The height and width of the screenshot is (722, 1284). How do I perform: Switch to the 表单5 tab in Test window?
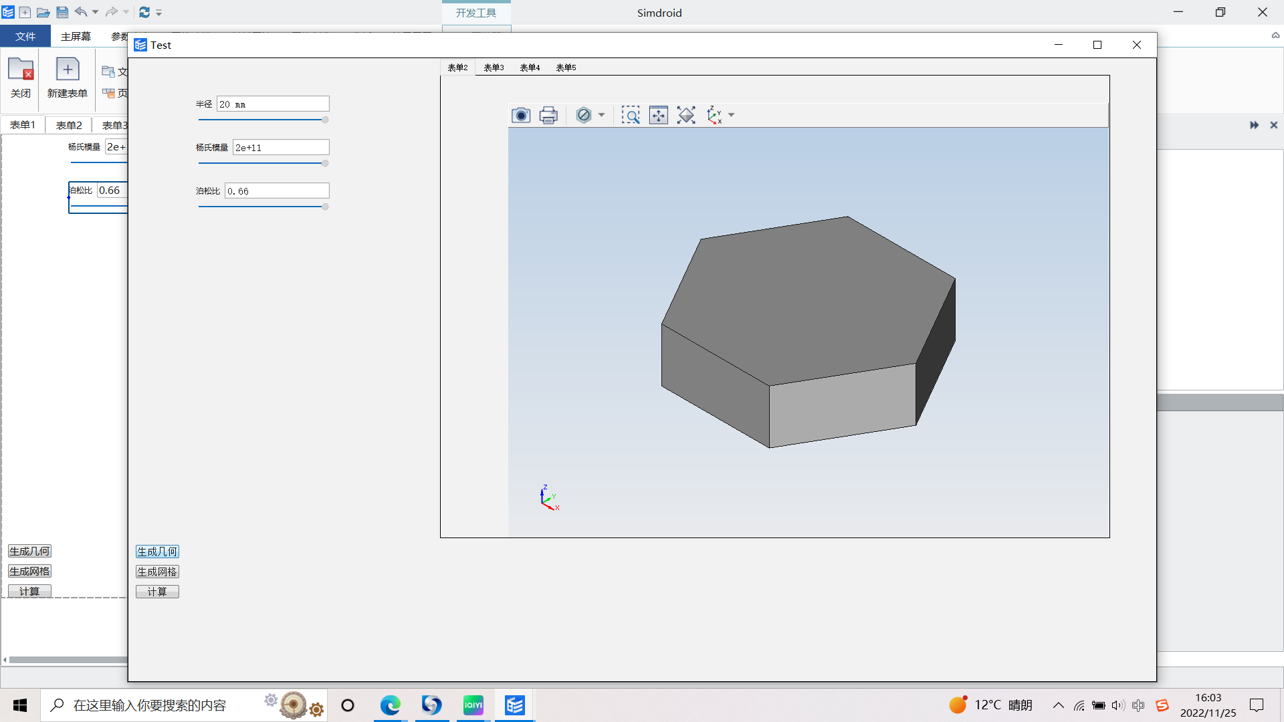(566, 68)
